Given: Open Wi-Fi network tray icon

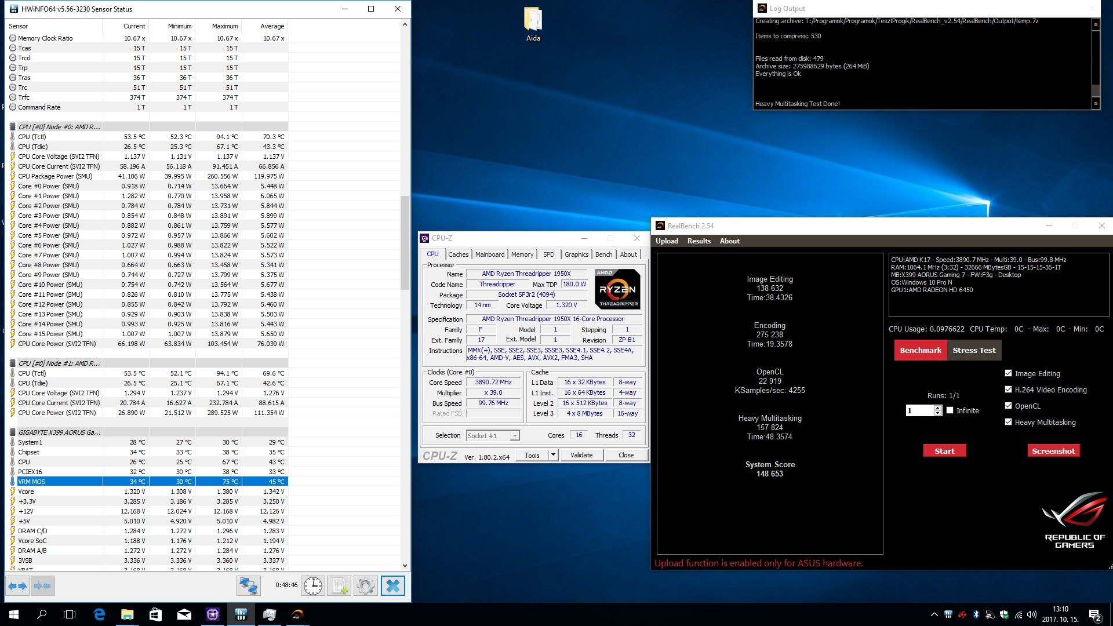Looking at the screenshot, I should [1018, 614].
